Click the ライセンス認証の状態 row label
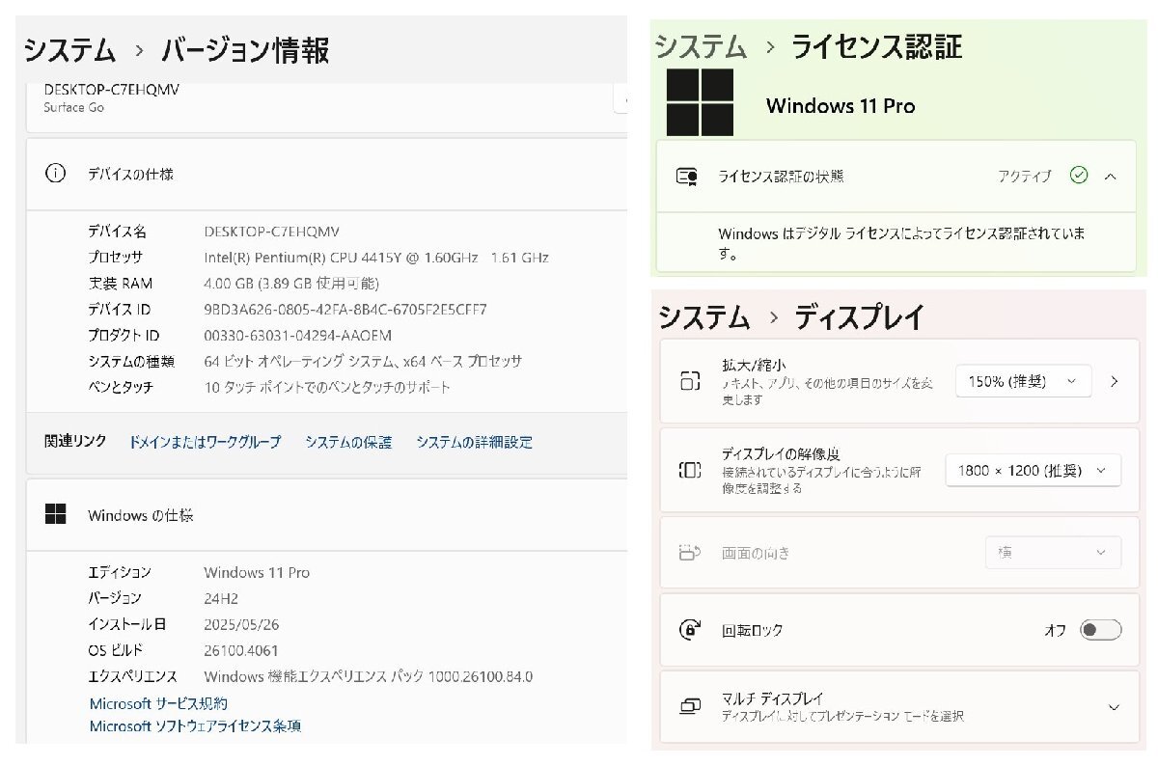This screenshot has width=1158, height=766. (x=781, y=177)
